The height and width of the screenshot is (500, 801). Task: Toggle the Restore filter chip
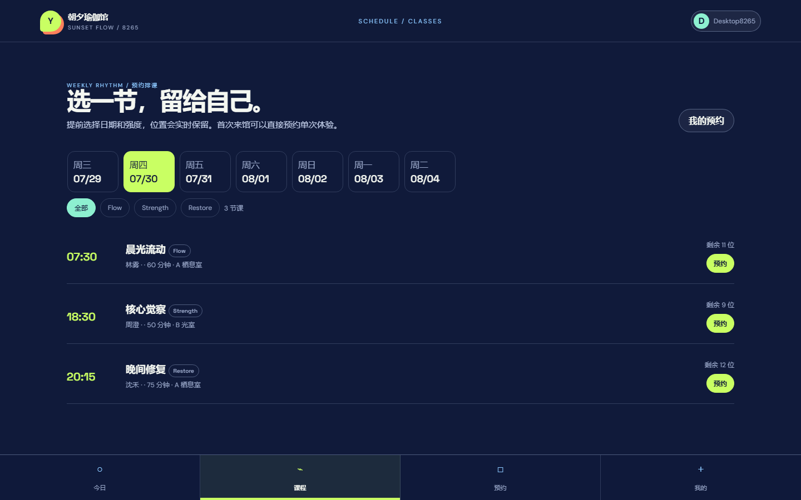coord(200,208)
